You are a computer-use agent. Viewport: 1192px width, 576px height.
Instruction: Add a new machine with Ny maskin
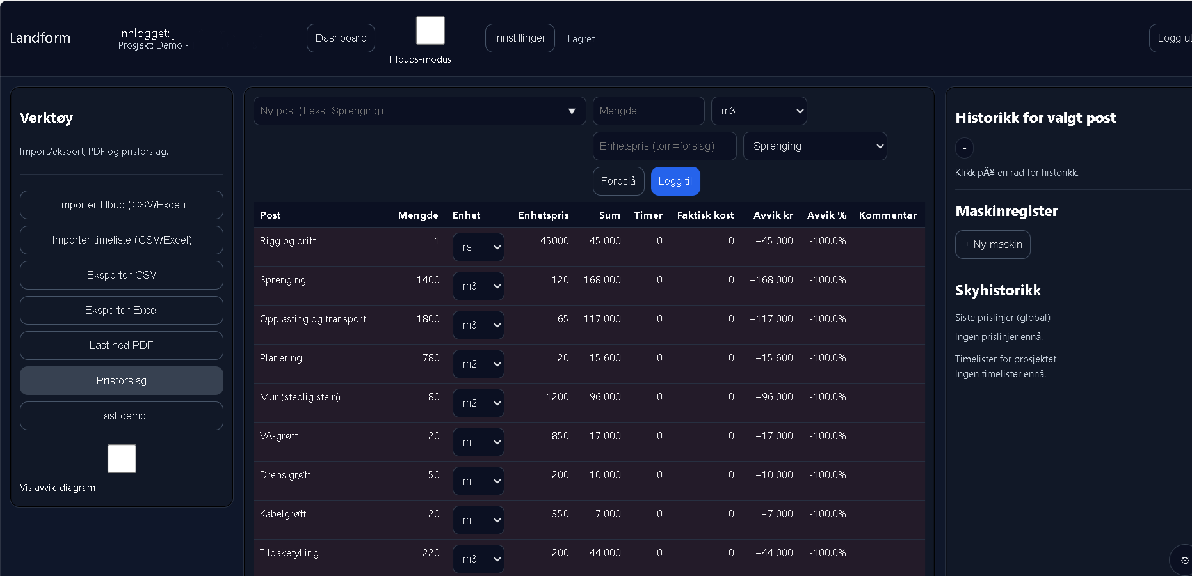[x=992, y=245]
